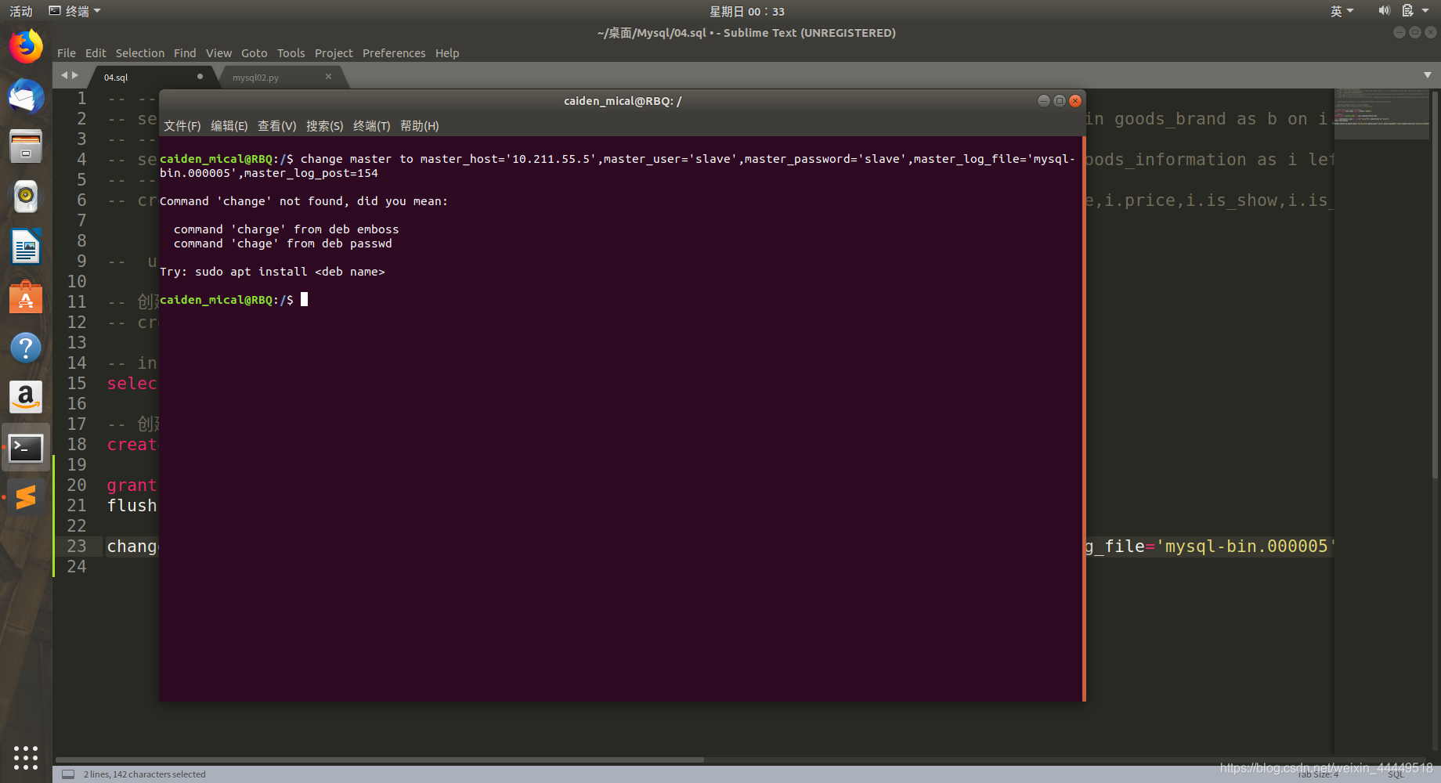Go to previous tab arrow in Sublime
This screenshot has height=783, width=1441.
tap(64, 75)
